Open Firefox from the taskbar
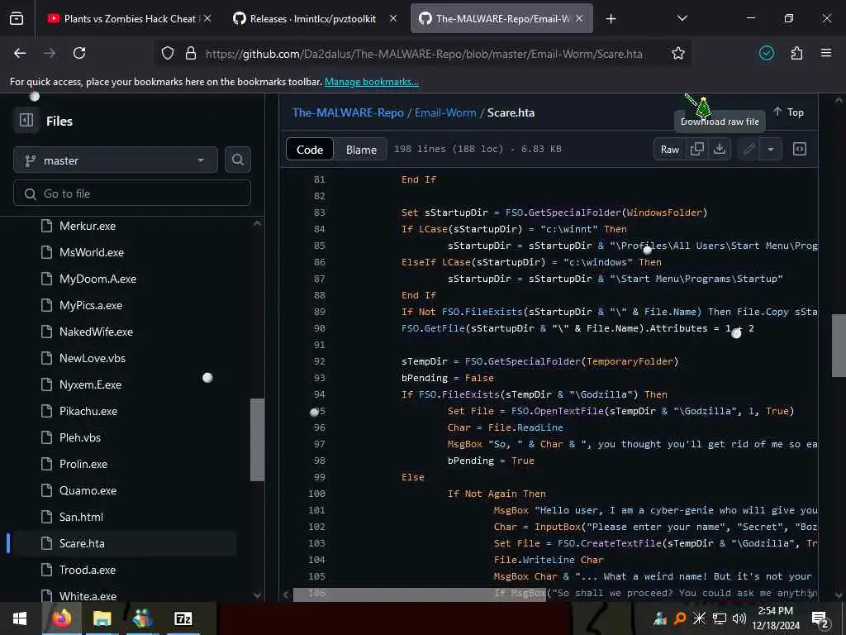 coord(61,618)
